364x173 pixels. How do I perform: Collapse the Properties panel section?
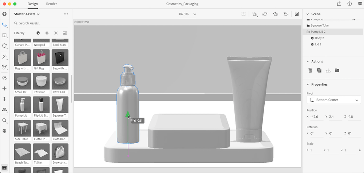308,84
